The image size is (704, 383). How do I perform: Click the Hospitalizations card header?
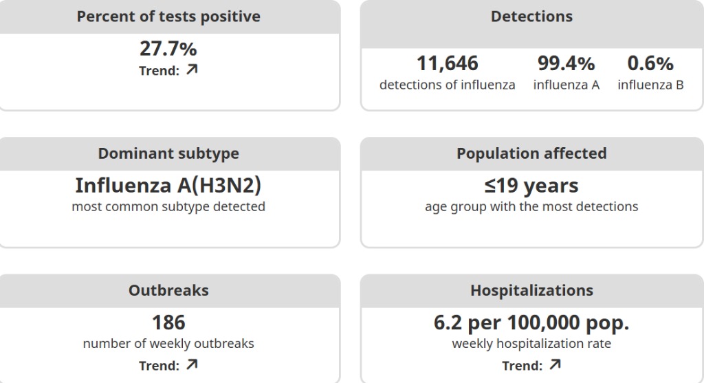click(x=531, y=290)
